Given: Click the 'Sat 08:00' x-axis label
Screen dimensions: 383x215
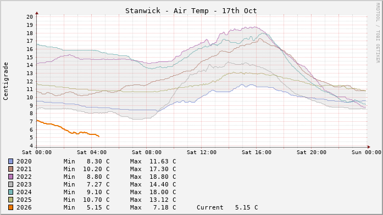Looking at the screenshot, I should coord(147,152).
